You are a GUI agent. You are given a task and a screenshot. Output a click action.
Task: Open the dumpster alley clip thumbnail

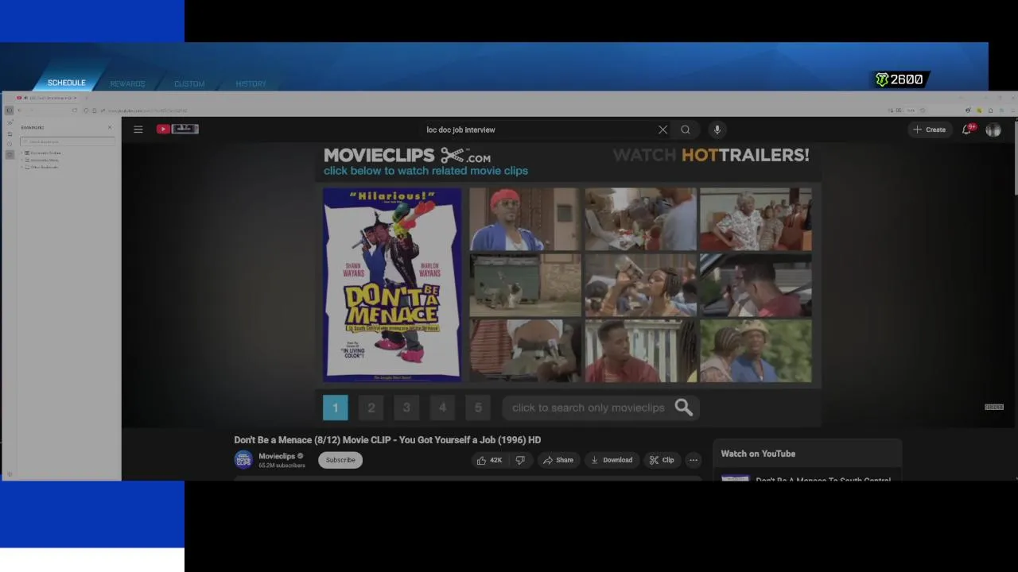click(525, 285)
